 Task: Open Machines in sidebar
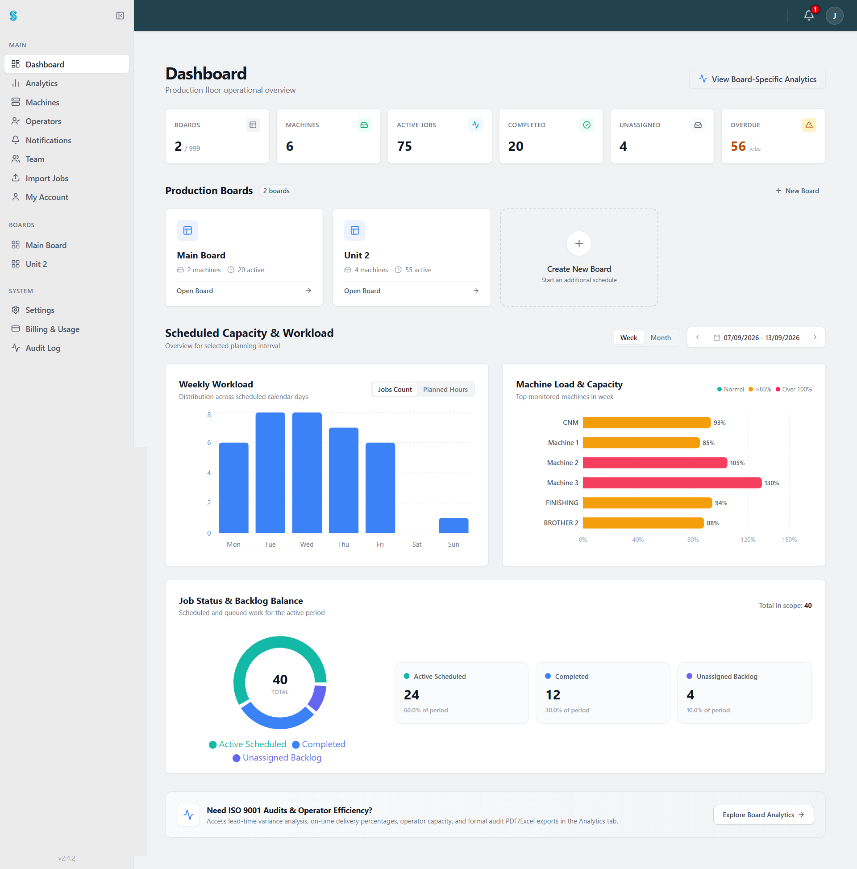67,103
